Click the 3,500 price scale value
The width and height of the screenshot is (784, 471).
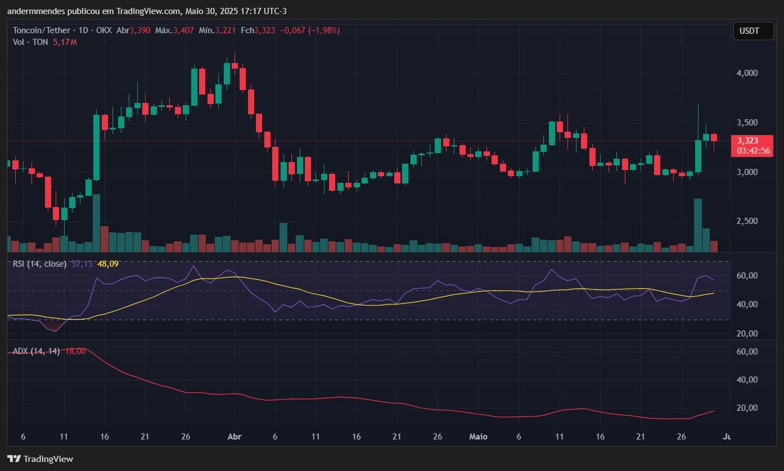coord(748,121)
